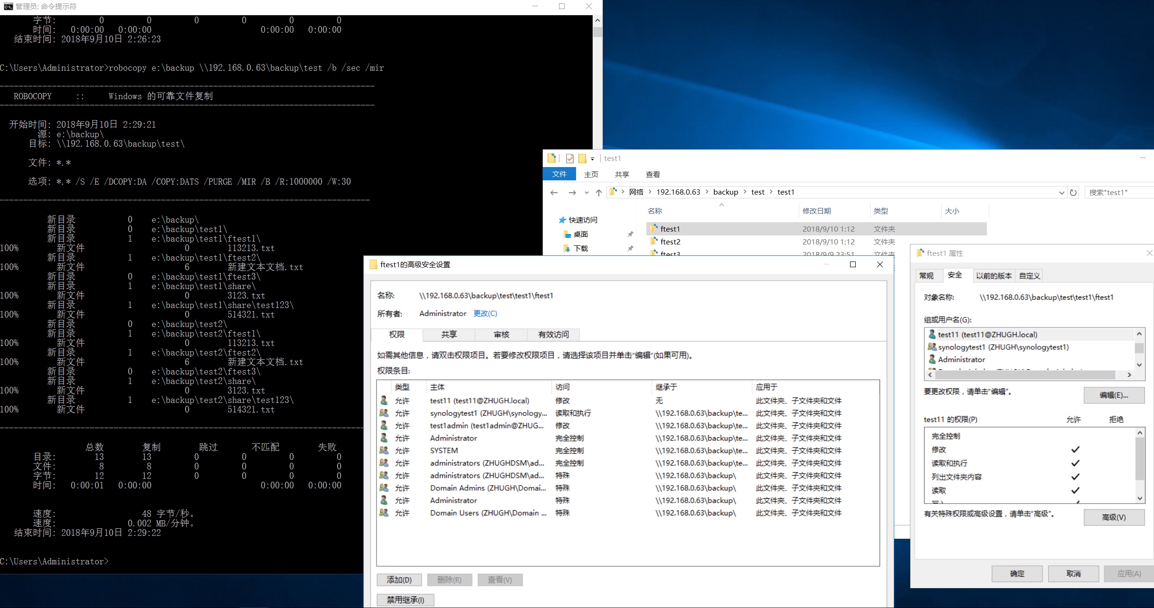Go up one folder level in Explorer
Image resolution: width=1154 pixels, height=608 pixels.
[599, 192]
